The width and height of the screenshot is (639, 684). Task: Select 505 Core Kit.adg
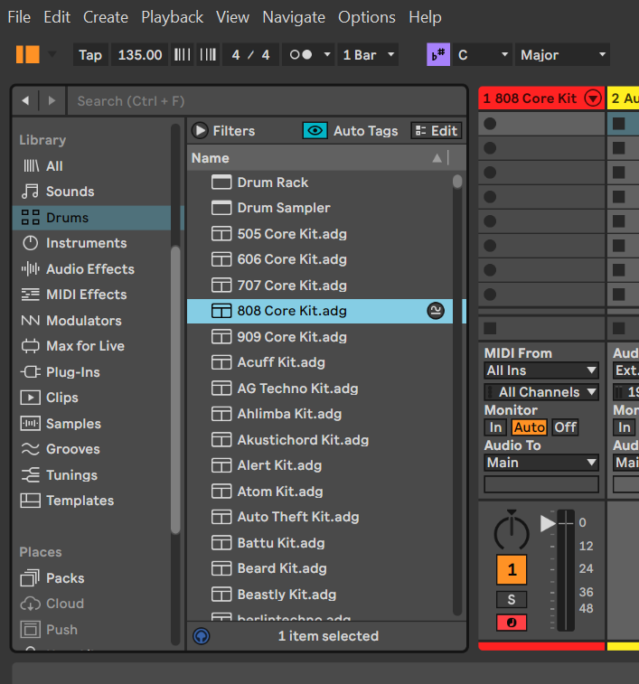[x=320, y=234]
